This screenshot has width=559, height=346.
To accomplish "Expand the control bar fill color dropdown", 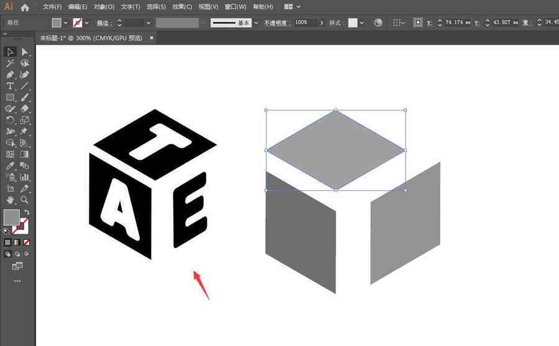I will click(66, 23).
